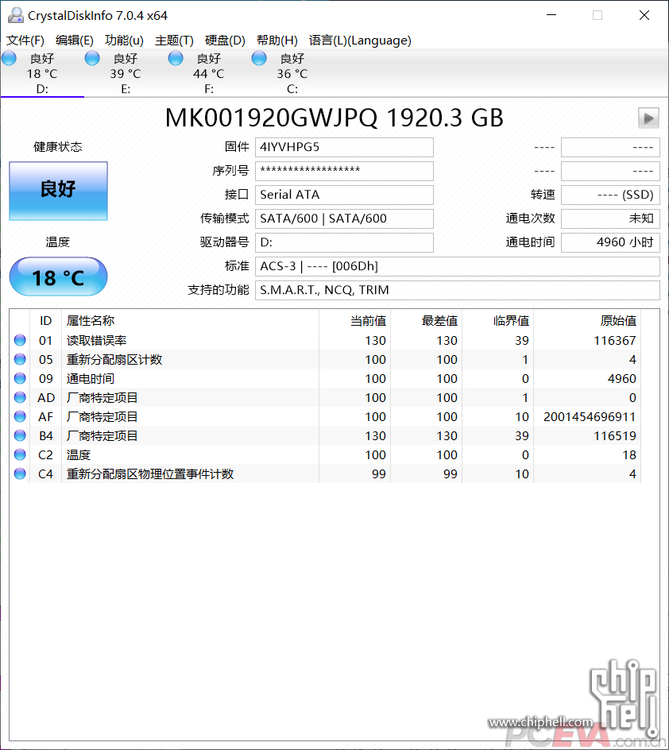The image size is (669, 750).
Task: Select the D: drive health status orb
Action: (x=9, y=58)
